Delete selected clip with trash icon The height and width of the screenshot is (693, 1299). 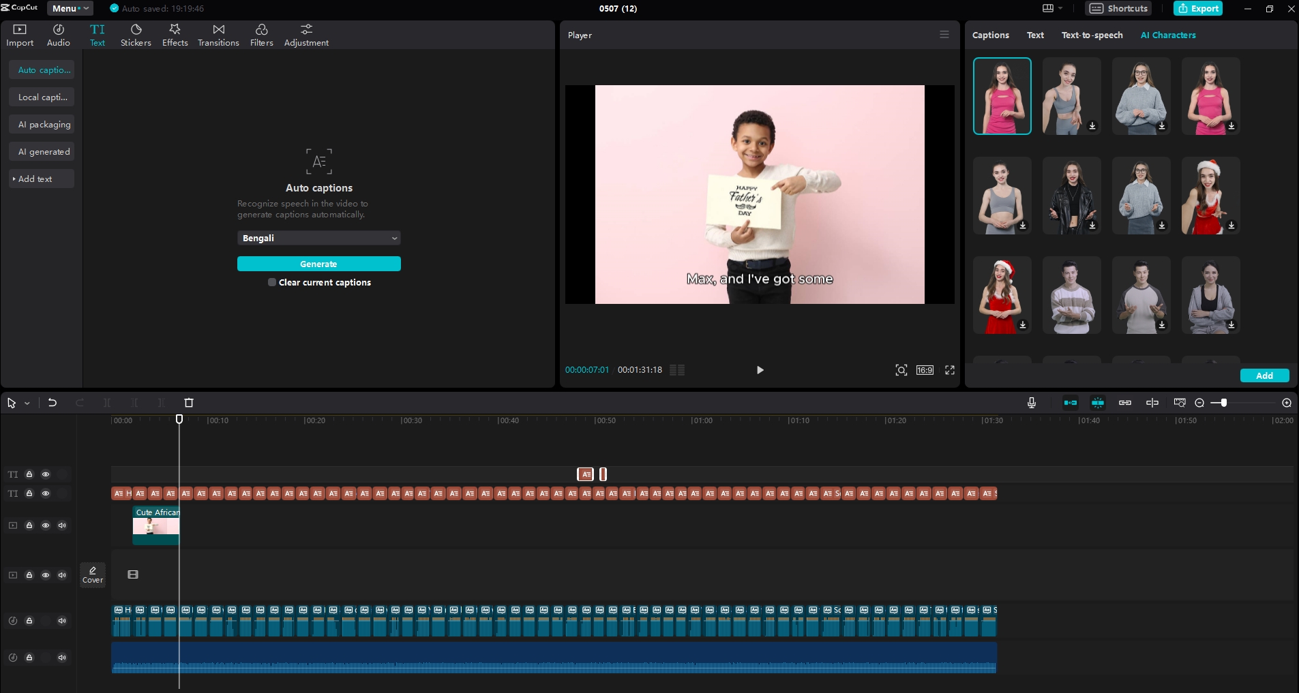coord(189,403)
